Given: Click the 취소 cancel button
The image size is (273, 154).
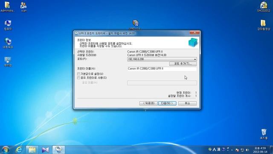Looking at the screenshot, I should click(x=187, y=104).
